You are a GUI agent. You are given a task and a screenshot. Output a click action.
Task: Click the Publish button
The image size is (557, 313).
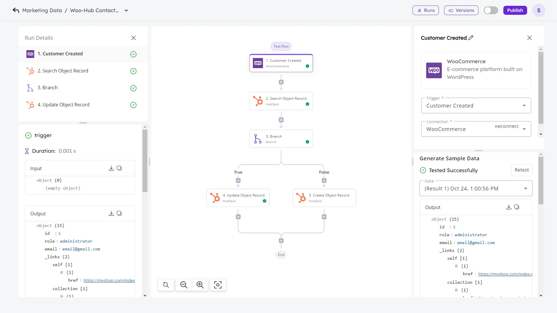click(515, 10)
